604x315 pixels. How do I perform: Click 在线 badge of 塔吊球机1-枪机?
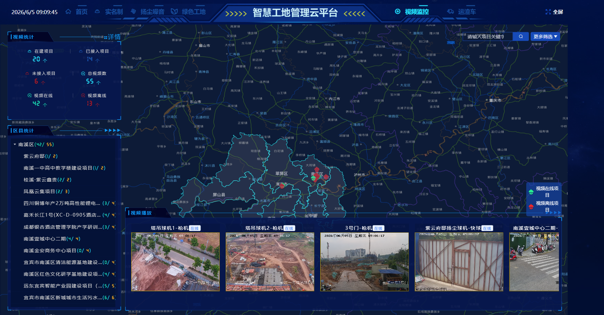click(194, 228)
